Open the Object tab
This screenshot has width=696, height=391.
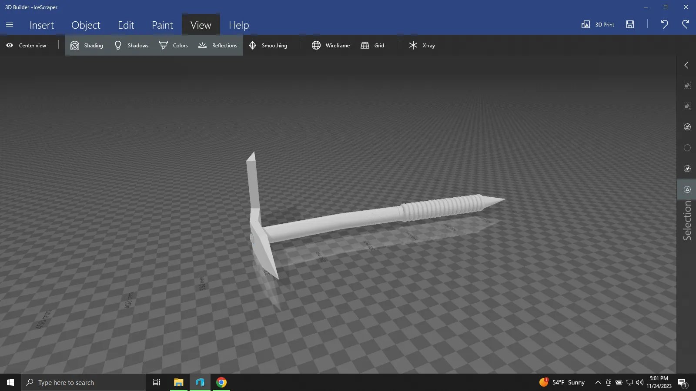pos(86,25)
